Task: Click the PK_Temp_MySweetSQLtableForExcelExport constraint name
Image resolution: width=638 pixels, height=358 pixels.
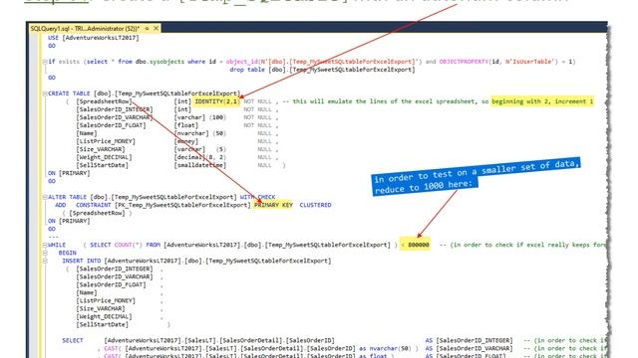Action: [182, 205]
